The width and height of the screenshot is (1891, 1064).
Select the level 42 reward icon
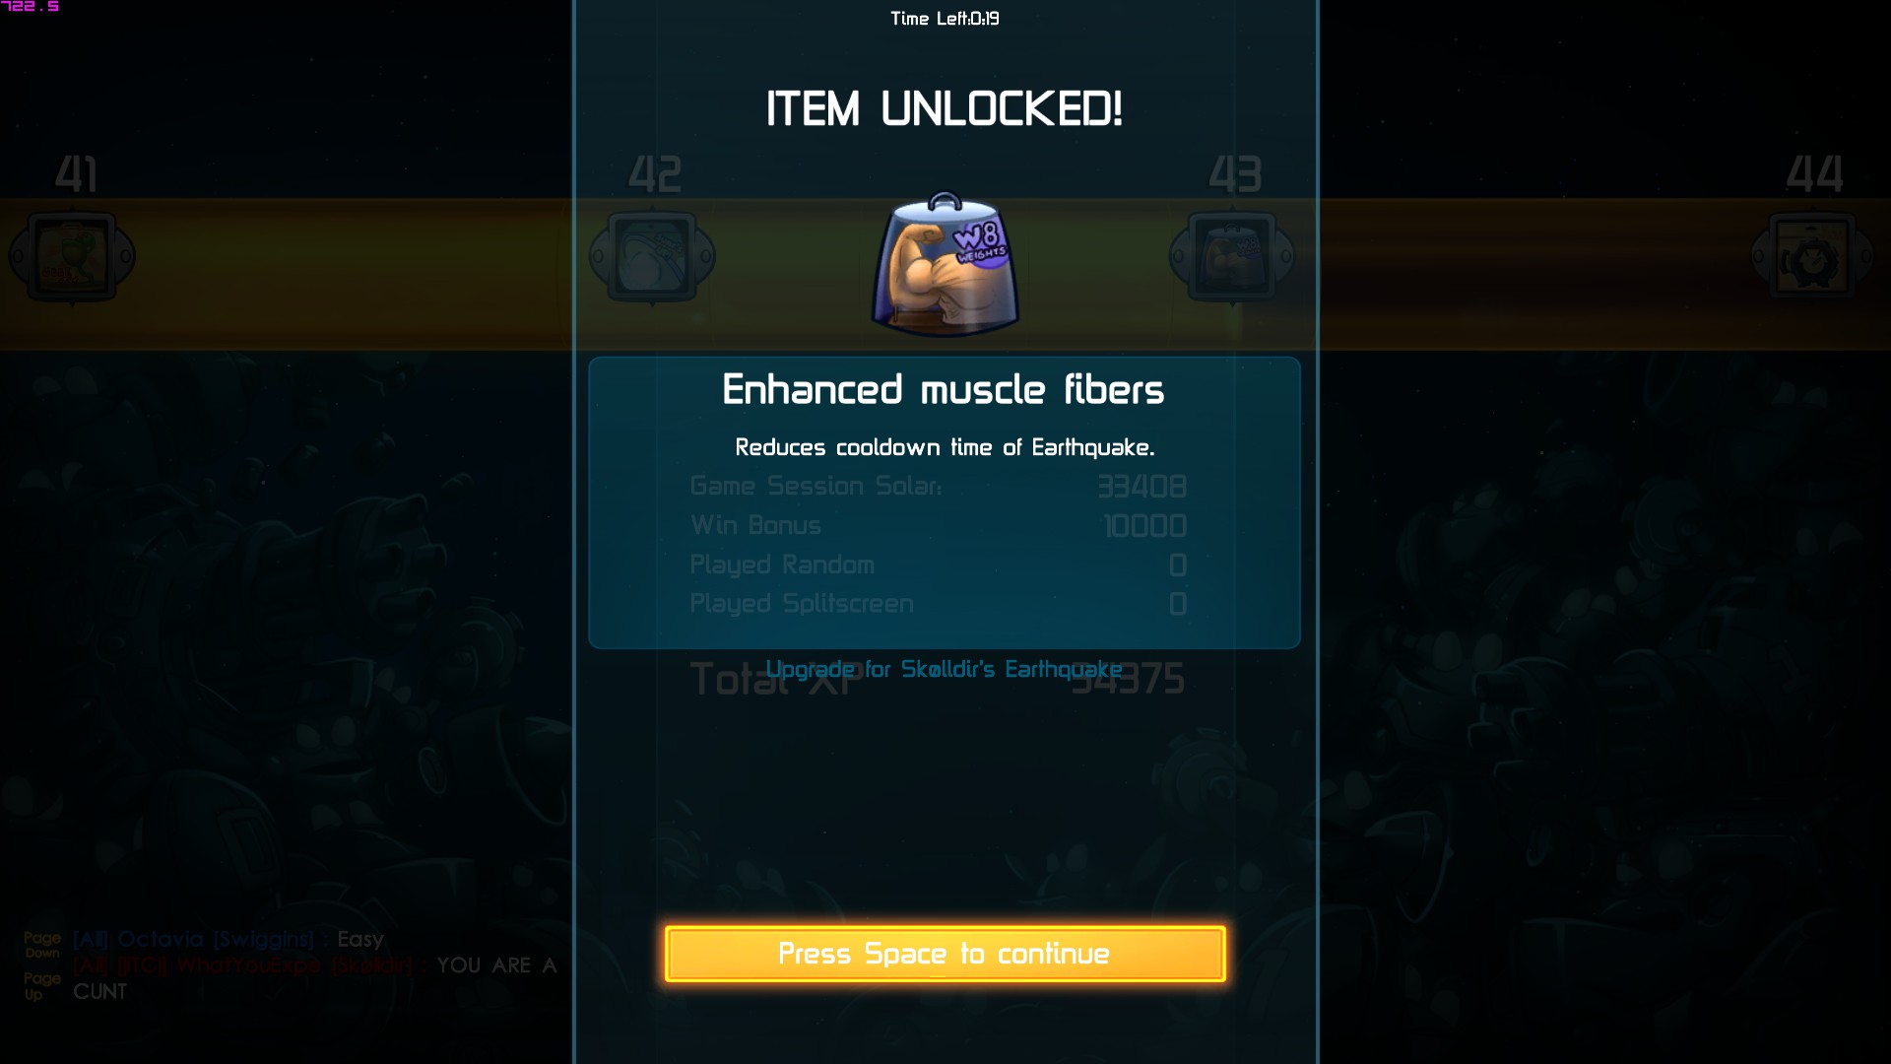[x=652, y=258]
